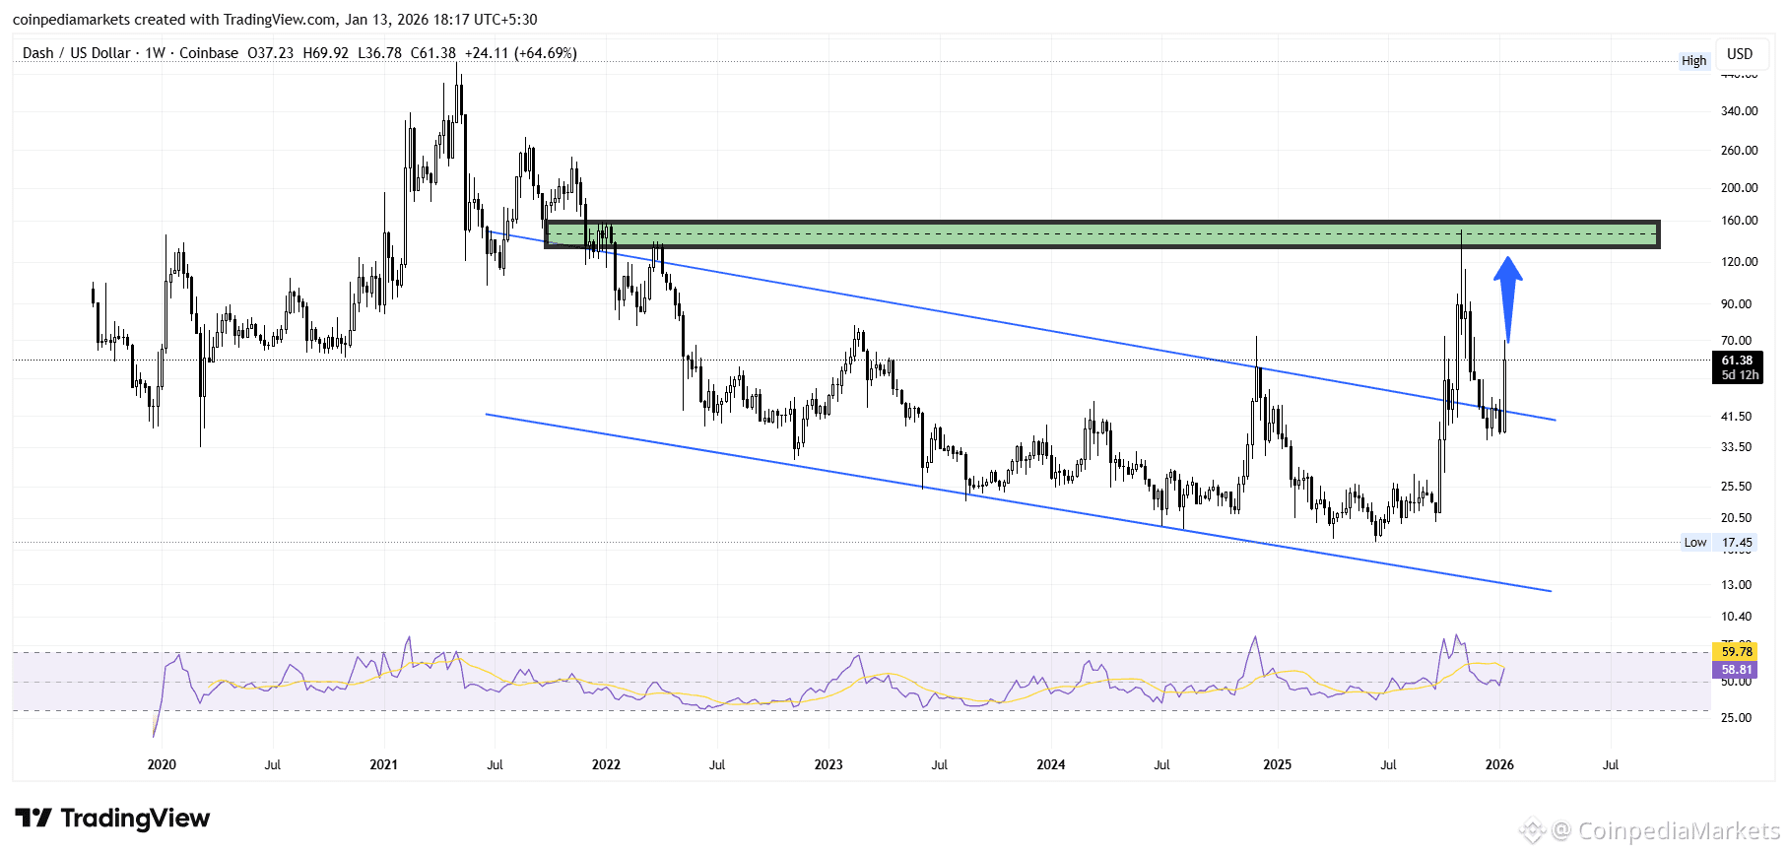Click the 90.00 price axis label
This screenshot has height=855, width=1788.
click(1736, 304)
